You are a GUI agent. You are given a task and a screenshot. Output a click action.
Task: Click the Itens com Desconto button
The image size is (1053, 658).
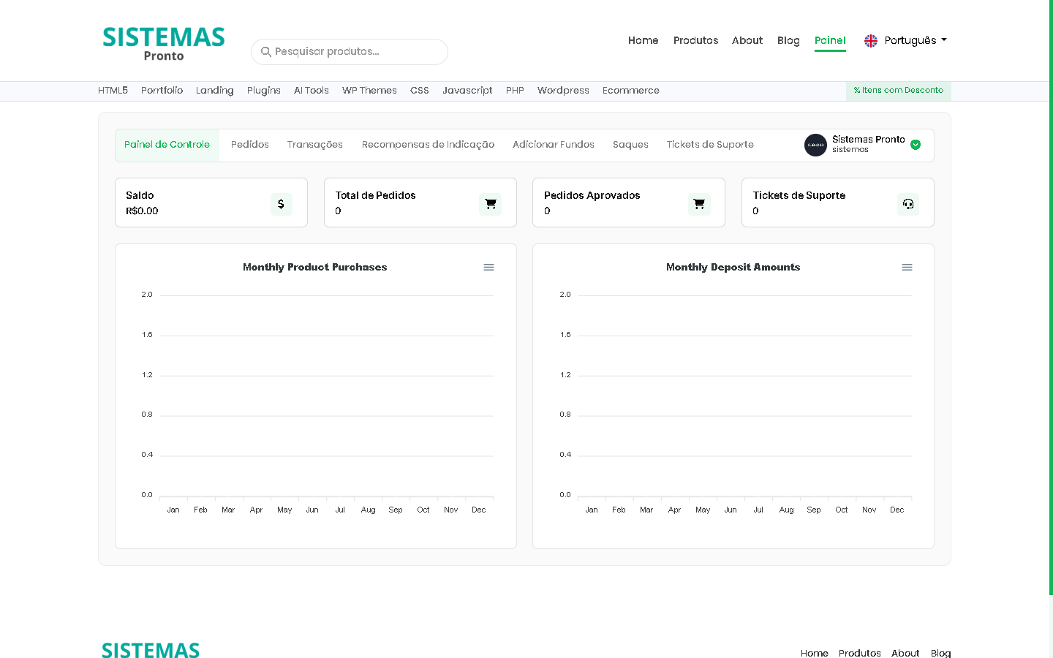pyautogui.click(x=898, y=91)
